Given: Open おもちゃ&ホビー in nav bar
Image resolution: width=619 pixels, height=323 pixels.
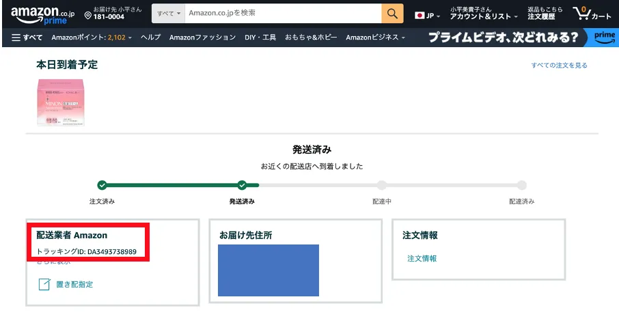Looking at the screenshot, I should point(311,38).
